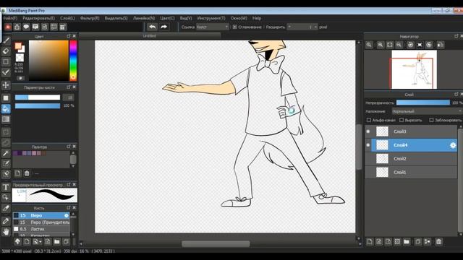463x260 pixels.
Task: Switch to the Untitled document tab
Action: 150,35
